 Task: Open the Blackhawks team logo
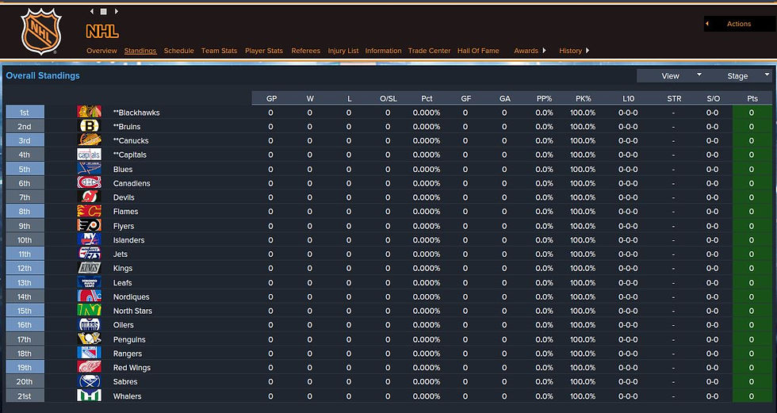[89, 112]
